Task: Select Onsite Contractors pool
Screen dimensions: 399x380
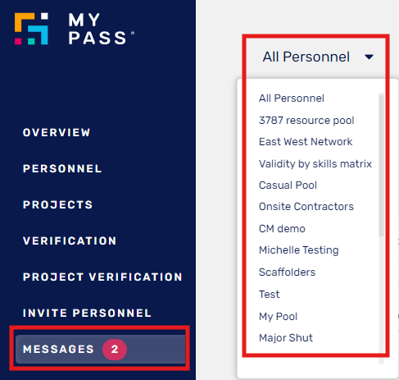Action: coord(306,207)
